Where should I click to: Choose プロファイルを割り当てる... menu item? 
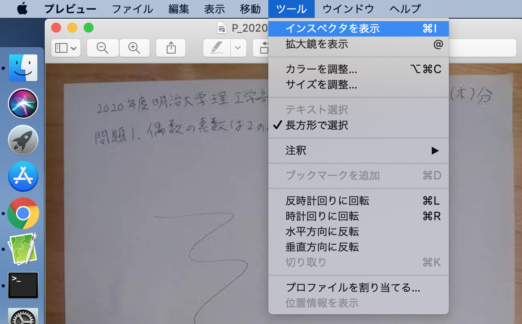pyautogui.click(x=359, y=288)
